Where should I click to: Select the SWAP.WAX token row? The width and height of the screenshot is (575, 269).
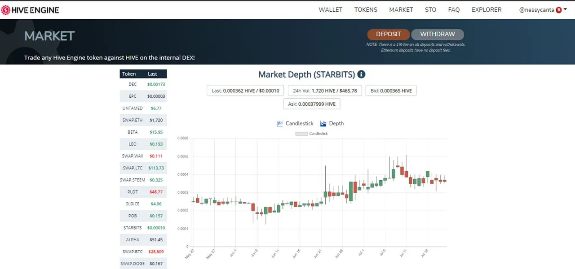[x=143, y=156]
